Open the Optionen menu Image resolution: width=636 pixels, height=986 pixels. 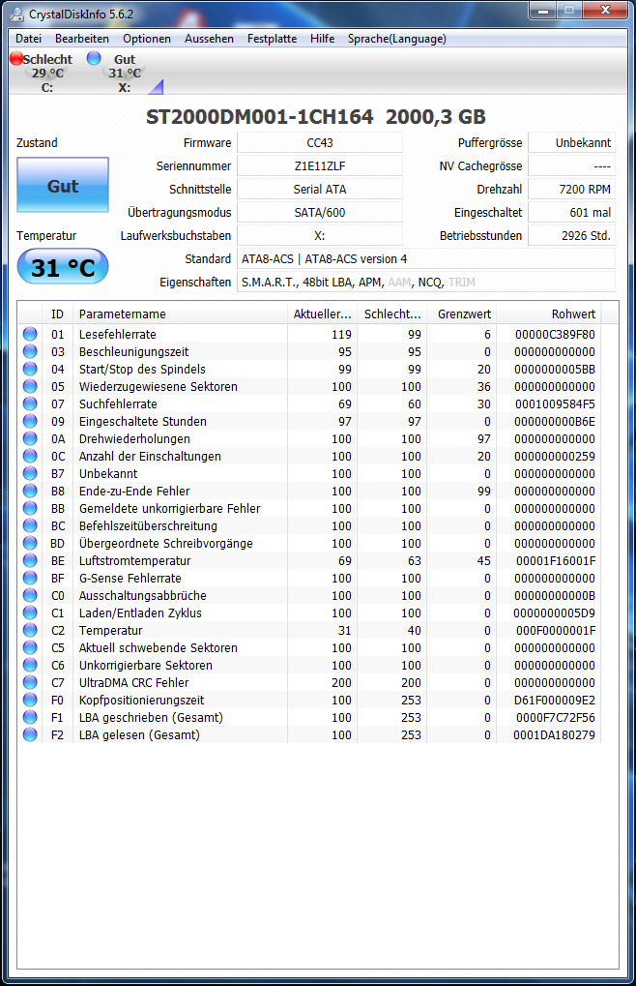pyautogui.click(x=146, y=39)
